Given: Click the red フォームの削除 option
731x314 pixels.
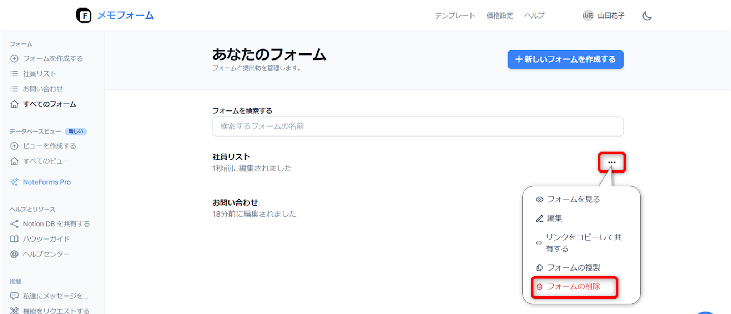Looking at the screenshot, I should 573,287.
